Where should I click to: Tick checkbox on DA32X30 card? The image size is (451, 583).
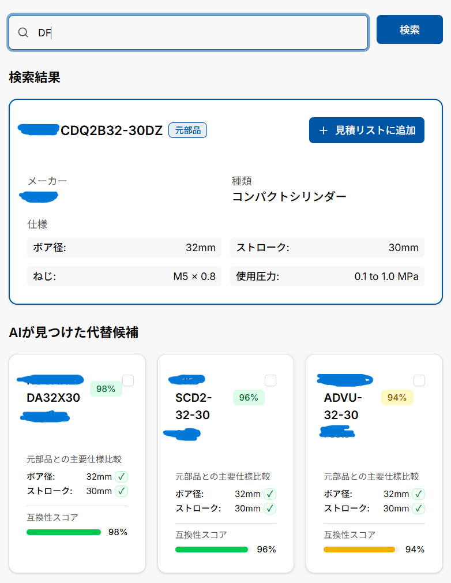pos(128,380)
